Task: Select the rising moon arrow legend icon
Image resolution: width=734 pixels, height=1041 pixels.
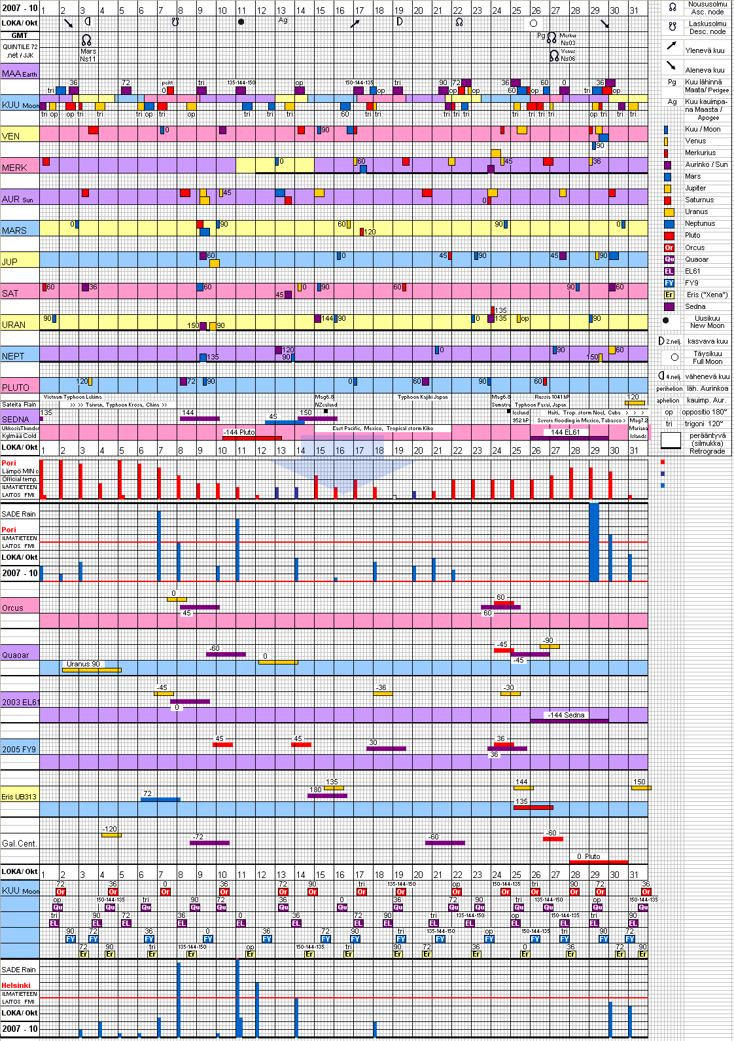Action: coord(671,46)
